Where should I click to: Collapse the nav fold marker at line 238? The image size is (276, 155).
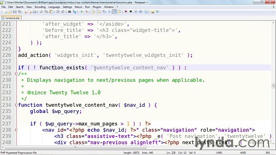[x=16, y=130]
